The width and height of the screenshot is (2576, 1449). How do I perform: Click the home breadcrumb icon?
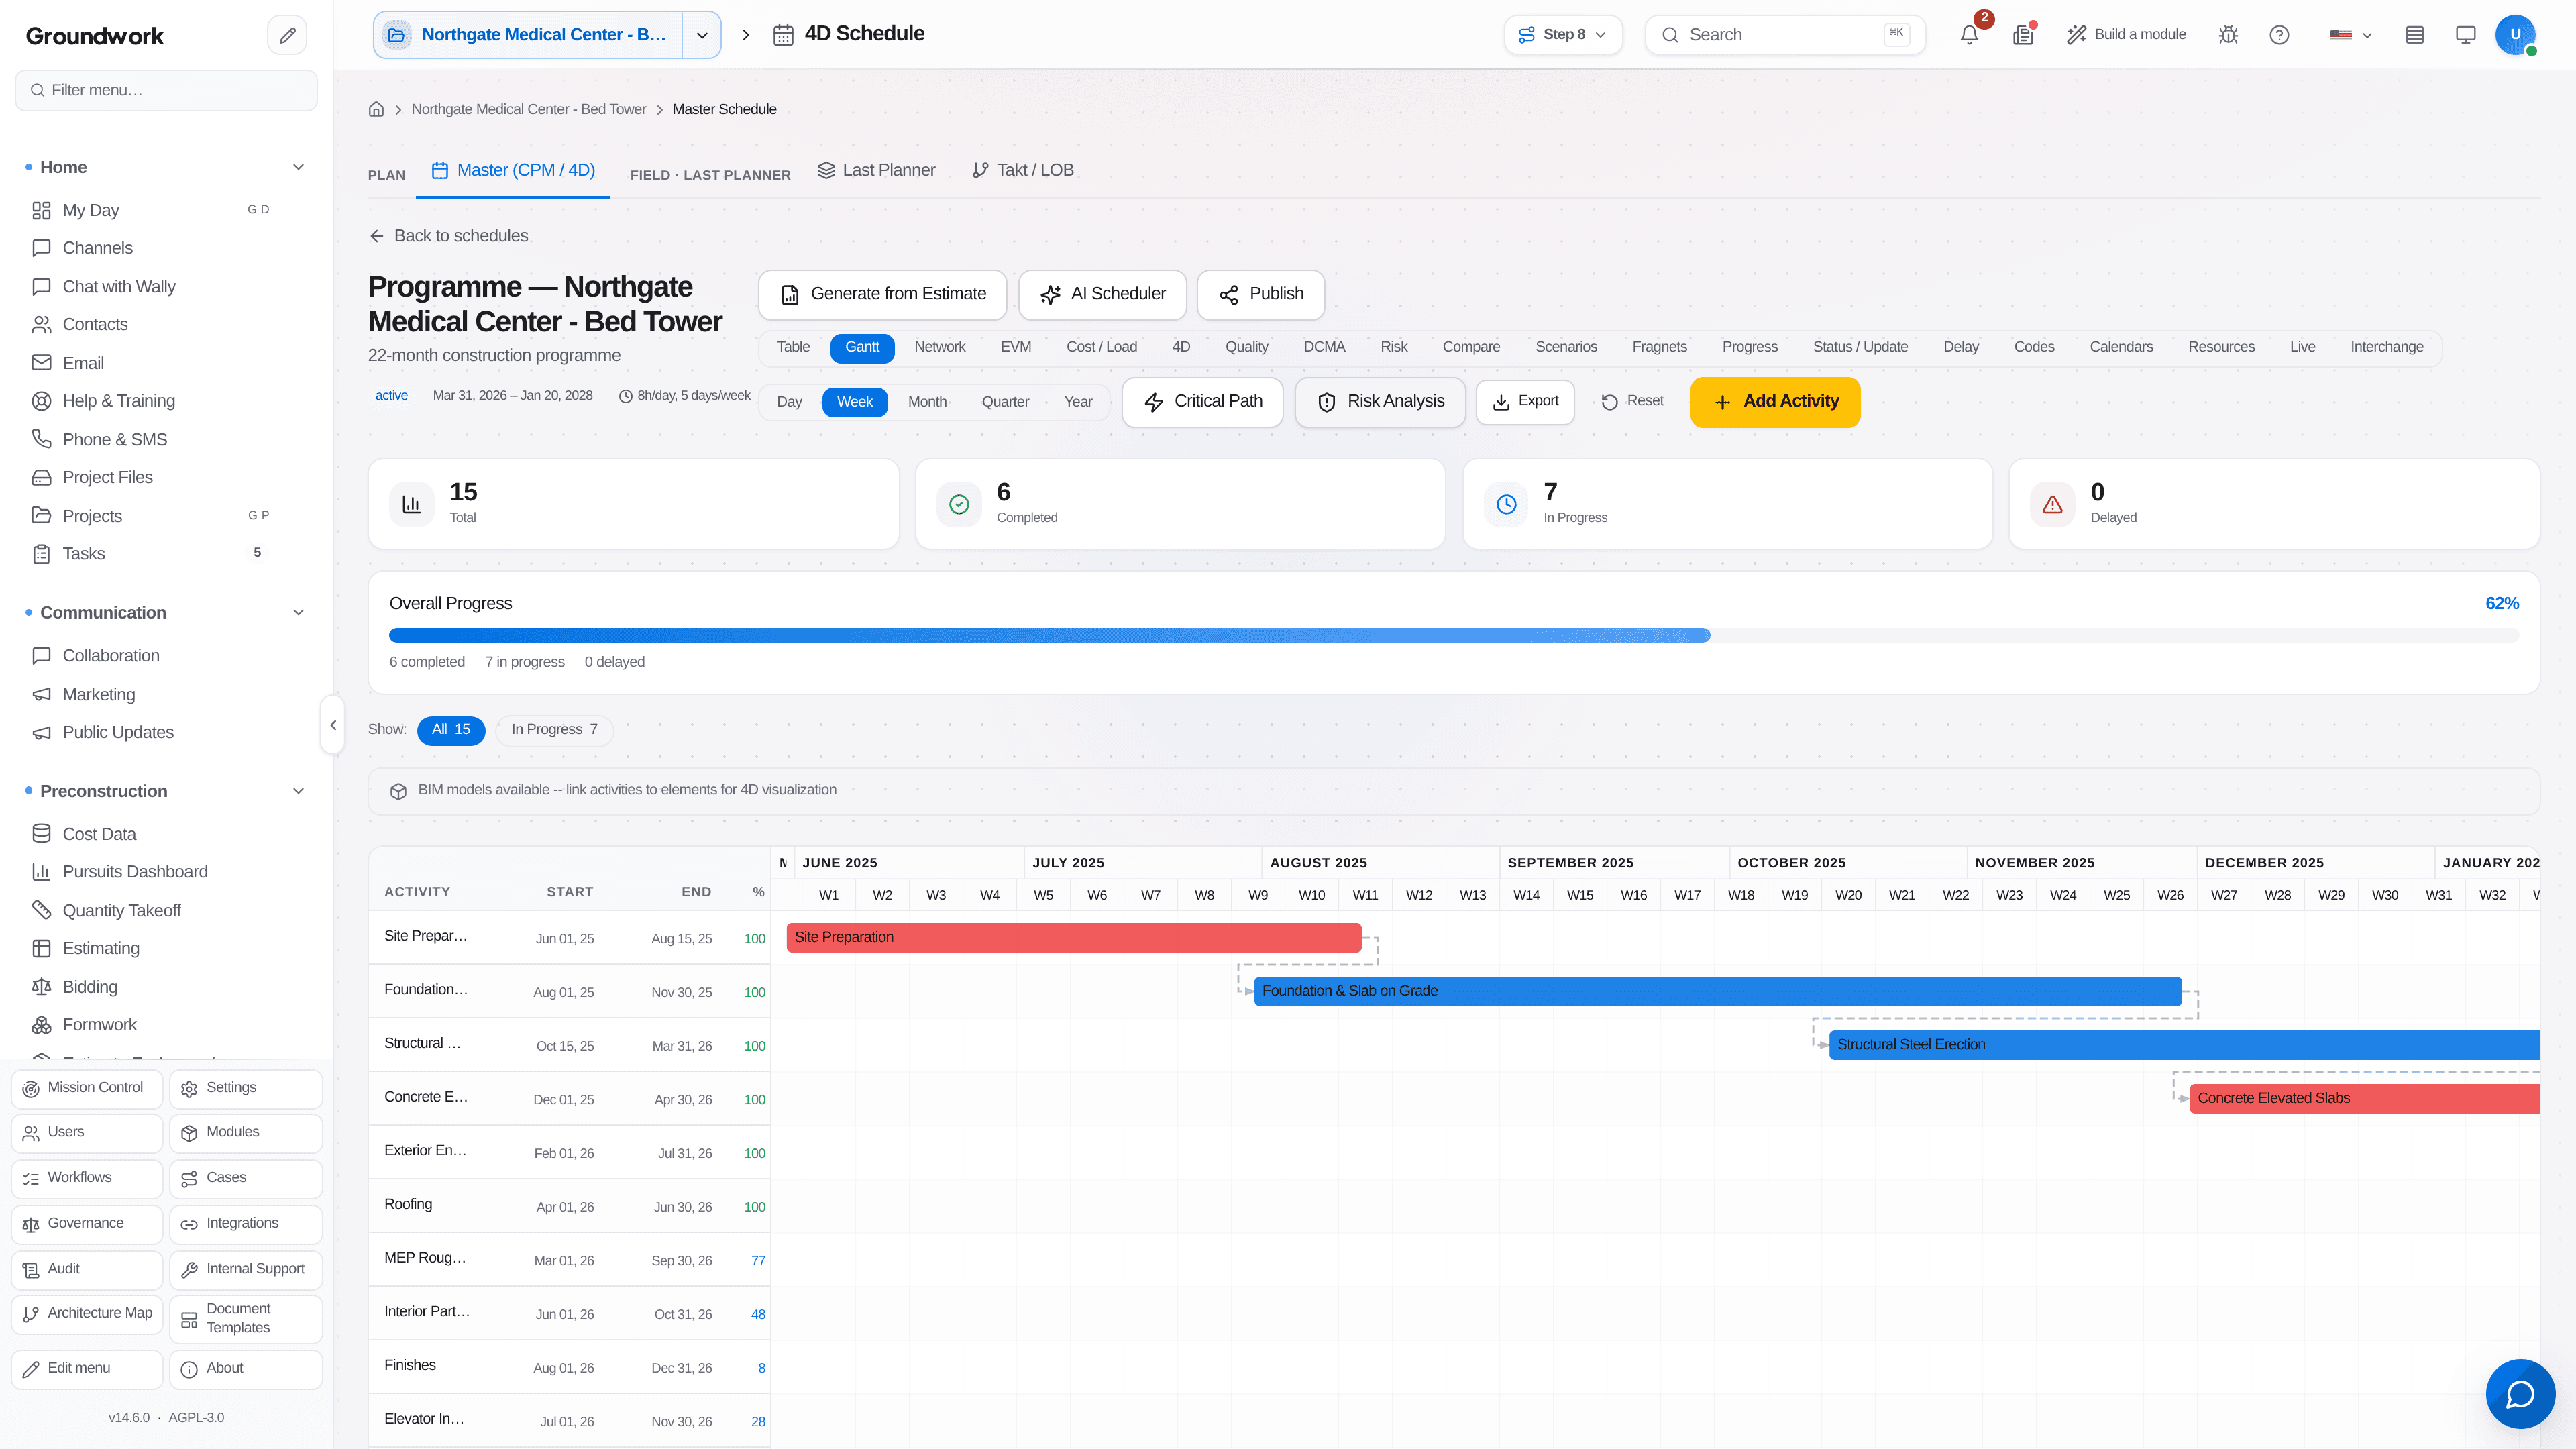(x=376, y=109)
